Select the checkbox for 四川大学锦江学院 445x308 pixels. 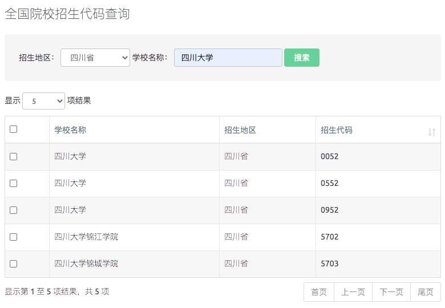[13, 237]
